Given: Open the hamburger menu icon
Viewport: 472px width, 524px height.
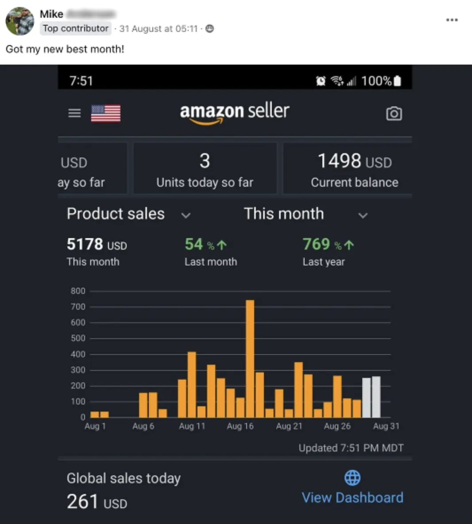Looking at the screenshot, I should click(x=74, y=113).
